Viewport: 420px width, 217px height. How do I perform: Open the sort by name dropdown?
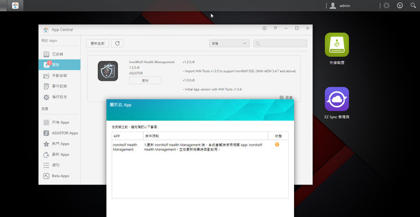tap(229, 43)
